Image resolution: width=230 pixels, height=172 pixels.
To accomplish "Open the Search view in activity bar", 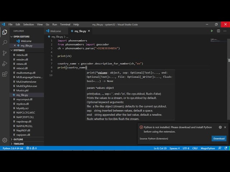I will coord(5,43).
